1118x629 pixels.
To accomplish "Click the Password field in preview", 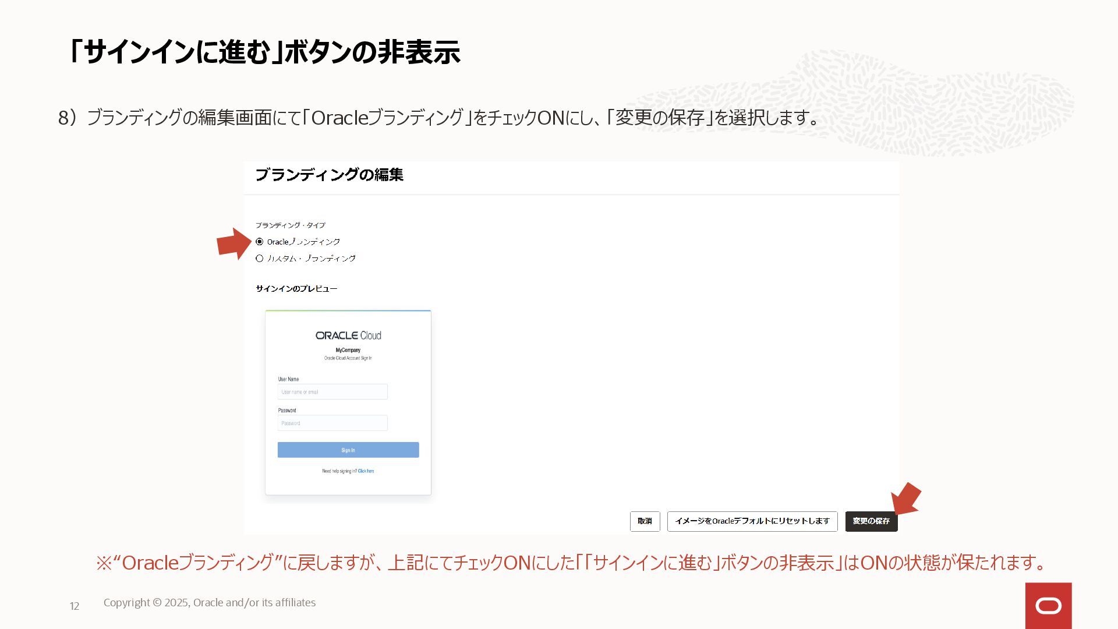I will point(332,423).
